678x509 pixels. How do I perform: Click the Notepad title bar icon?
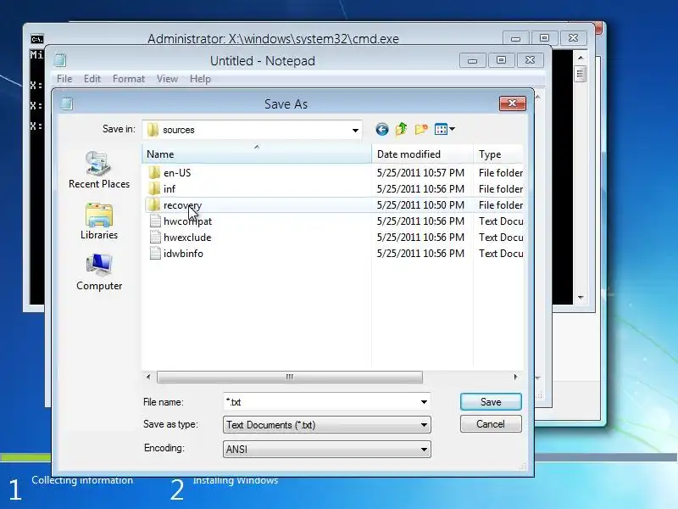[x=60, y=60]
